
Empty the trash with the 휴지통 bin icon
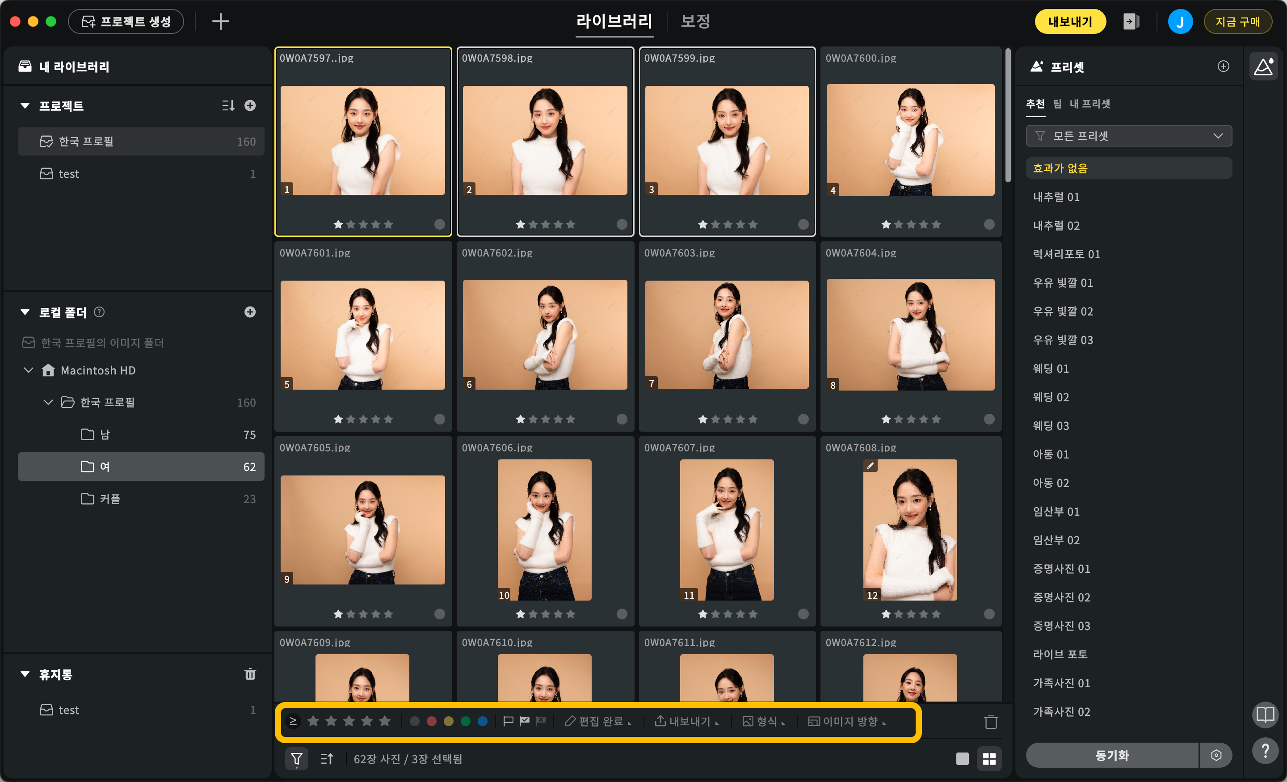click(x=250, y=674)
